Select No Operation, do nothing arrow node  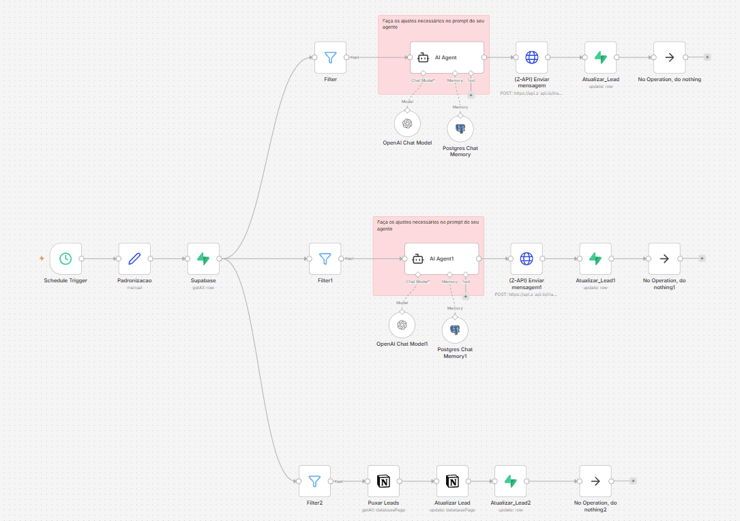click(x=670, y=57)
